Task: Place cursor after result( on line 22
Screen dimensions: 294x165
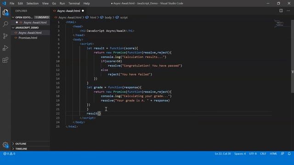Action: [x=99, y=113]
